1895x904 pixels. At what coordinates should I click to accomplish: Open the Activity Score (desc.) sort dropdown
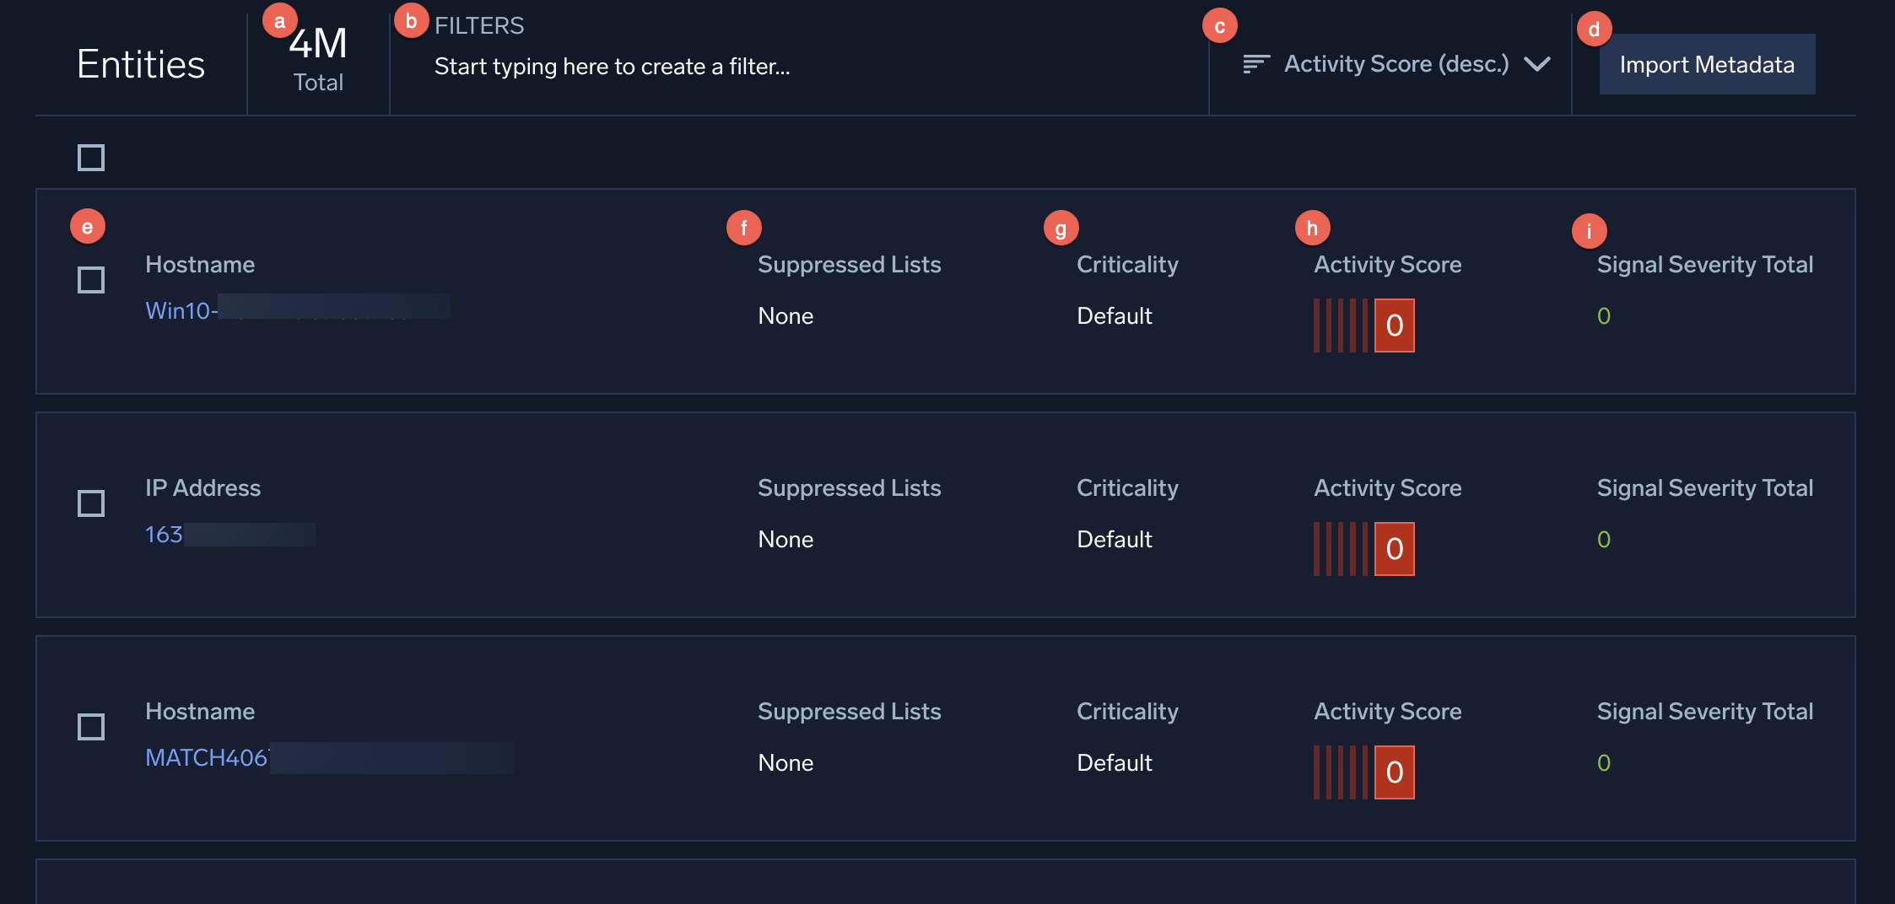pos(1396,63)
